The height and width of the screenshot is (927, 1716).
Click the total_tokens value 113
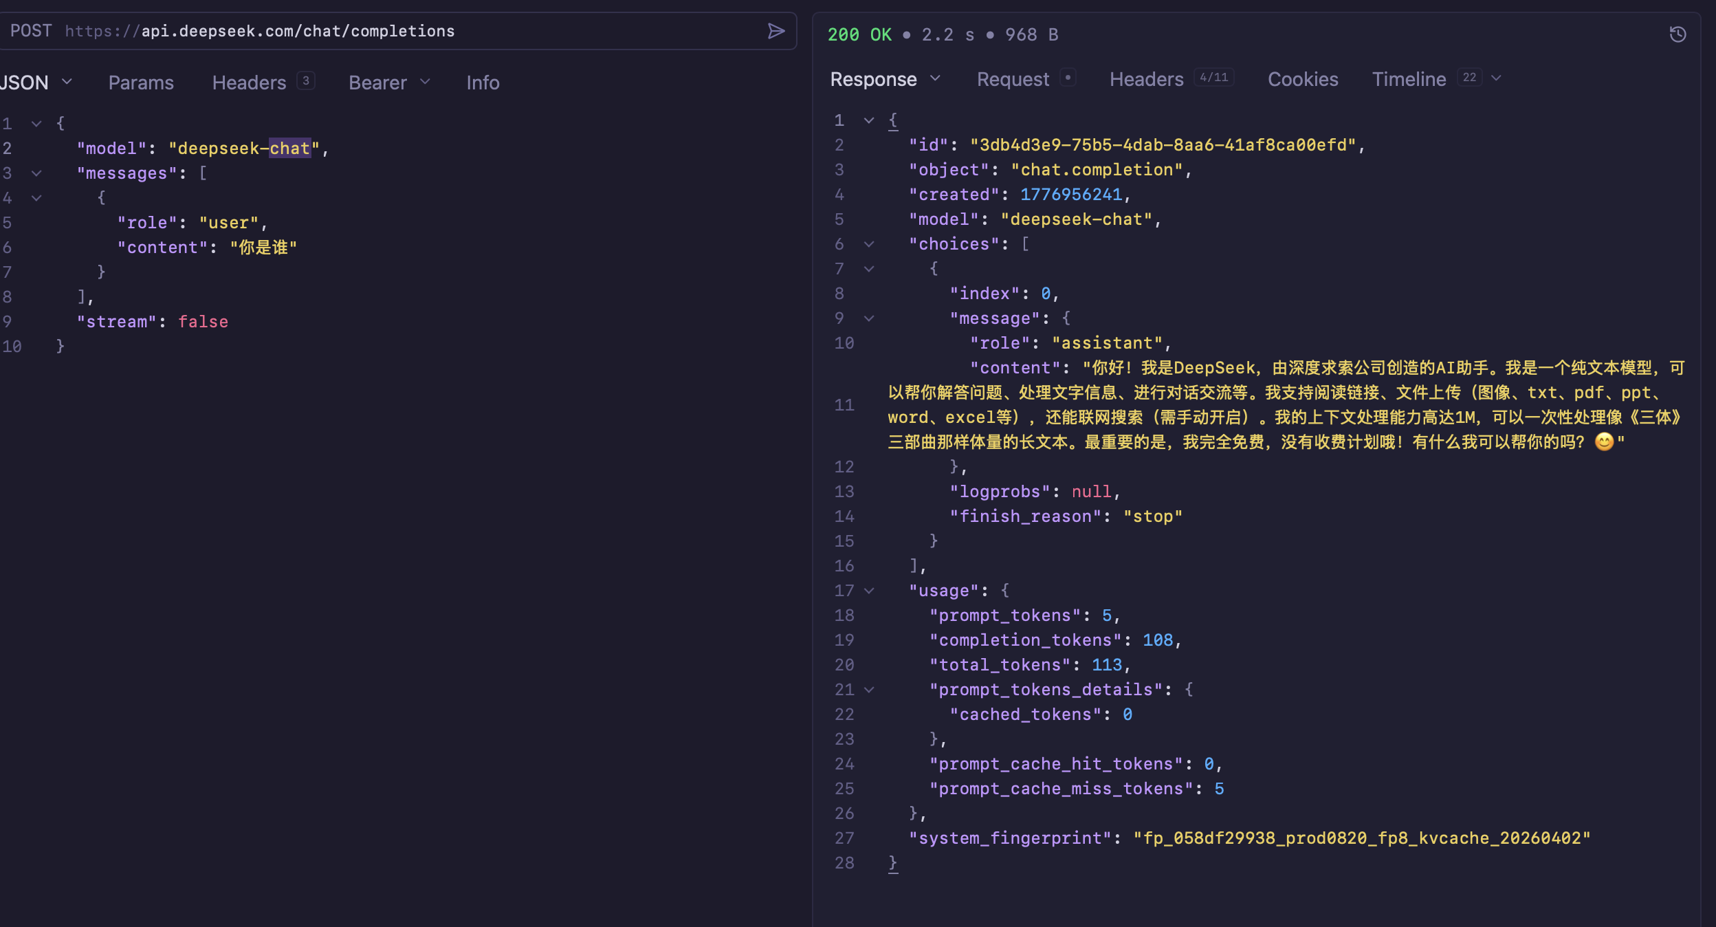(1107, 665)
